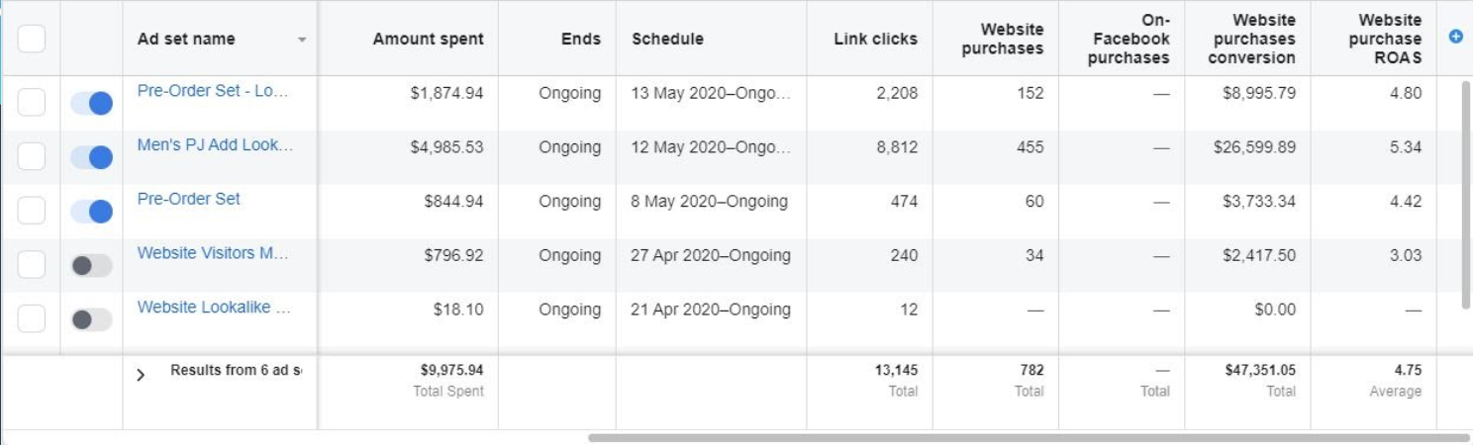Viewport: 1473px width, 445px height.
Task: Check the box for Men's PJ Add Look… row
Action: click(x=32, y=156)
